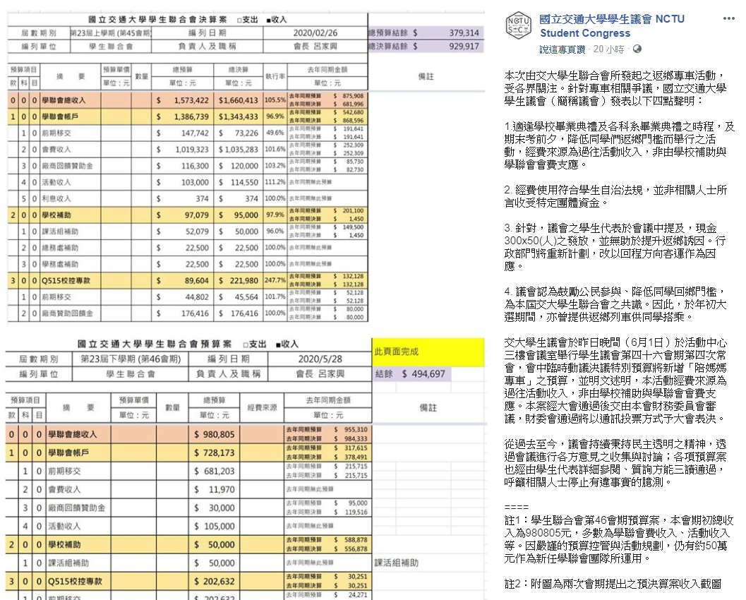Click the public globe privacy icon
The height and width of the screenshot is (600, 746).
click(637, 49)
